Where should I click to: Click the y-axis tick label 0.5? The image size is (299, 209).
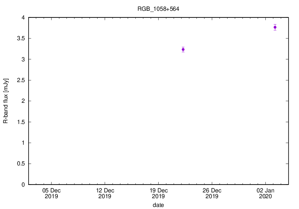coord(20,164)
